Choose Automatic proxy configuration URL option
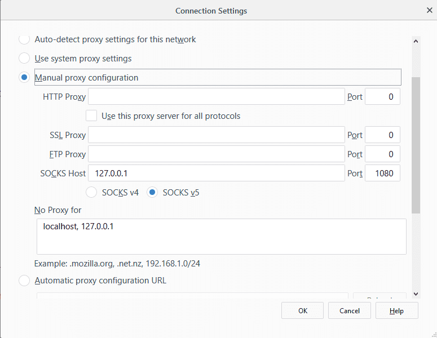The image size is (437, 338). tap(25, 281)
